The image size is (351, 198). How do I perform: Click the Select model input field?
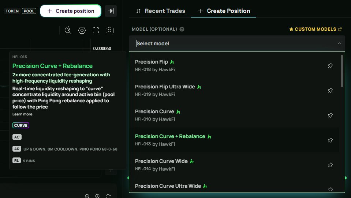[x=237, y=43]
